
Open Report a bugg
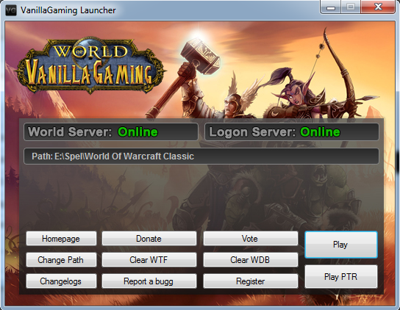(x=149, y=281)
